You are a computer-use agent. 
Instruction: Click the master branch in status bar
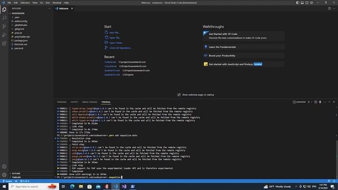click(7, 181)
